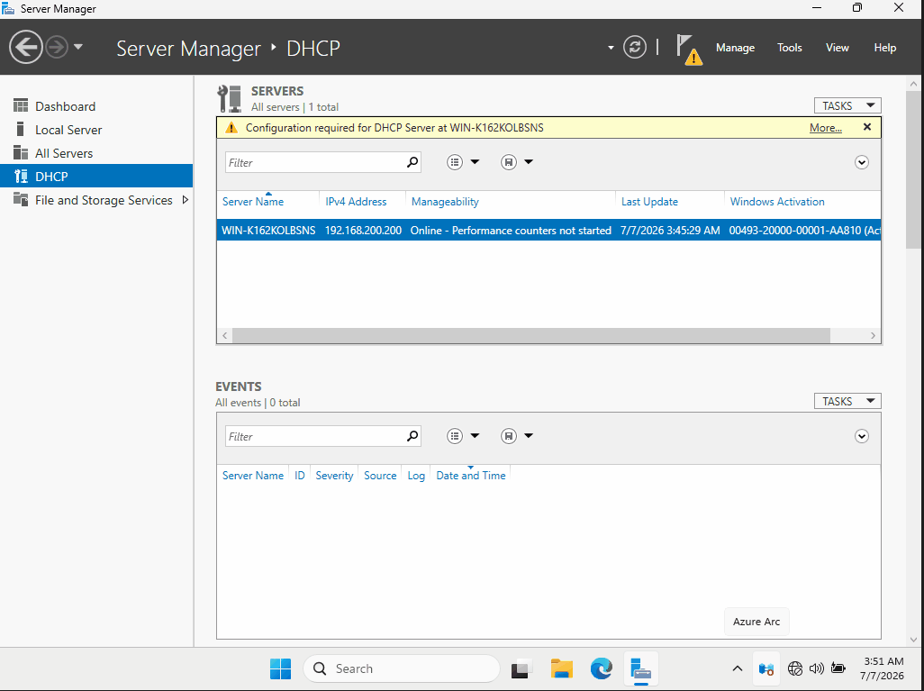This screenshot has height=691, width=924.
Task: Click the Dashboard sidebar icon
Action: click(21, 105)
